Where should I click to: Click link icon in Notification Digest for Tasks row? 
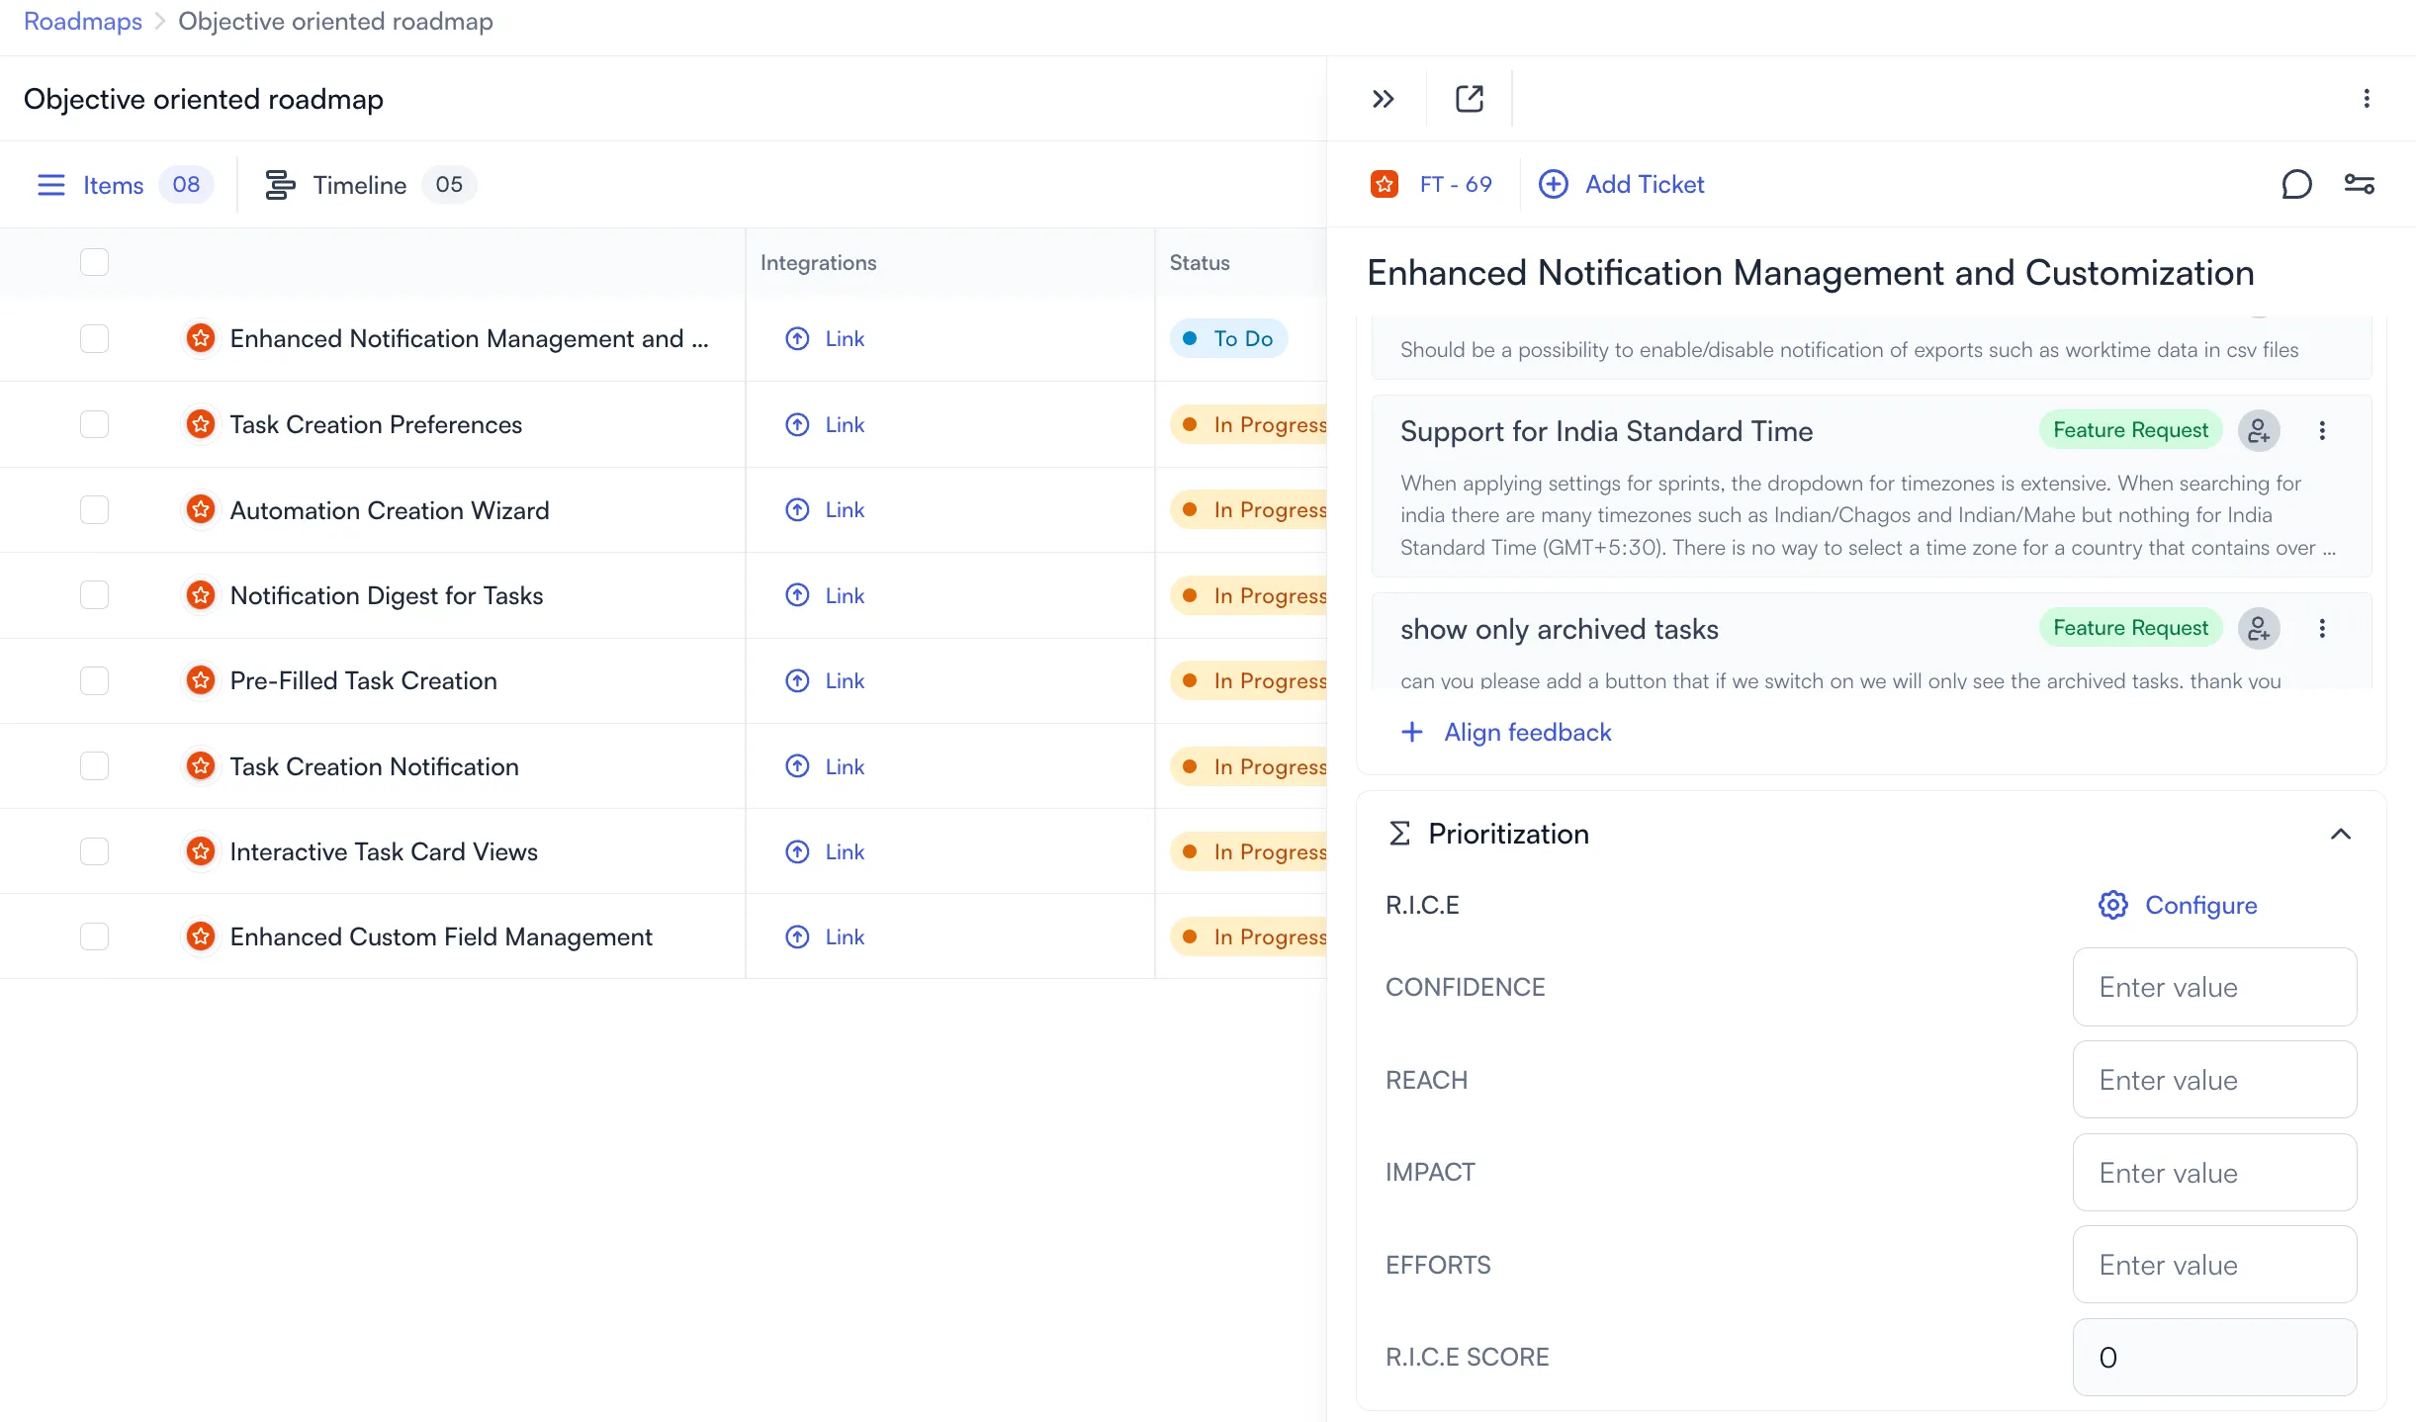click(x=797, y=595)
